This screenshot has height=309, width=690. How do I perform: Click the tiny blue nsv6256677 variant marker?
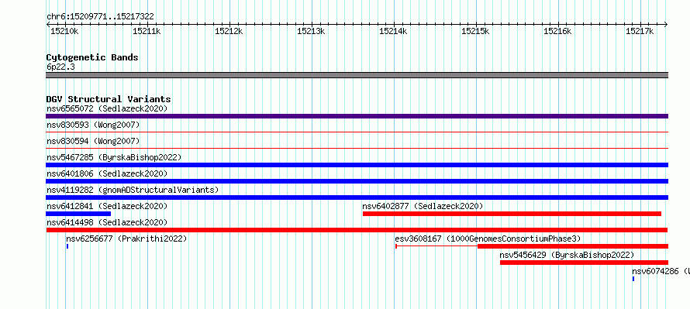(x=67, y=246)
